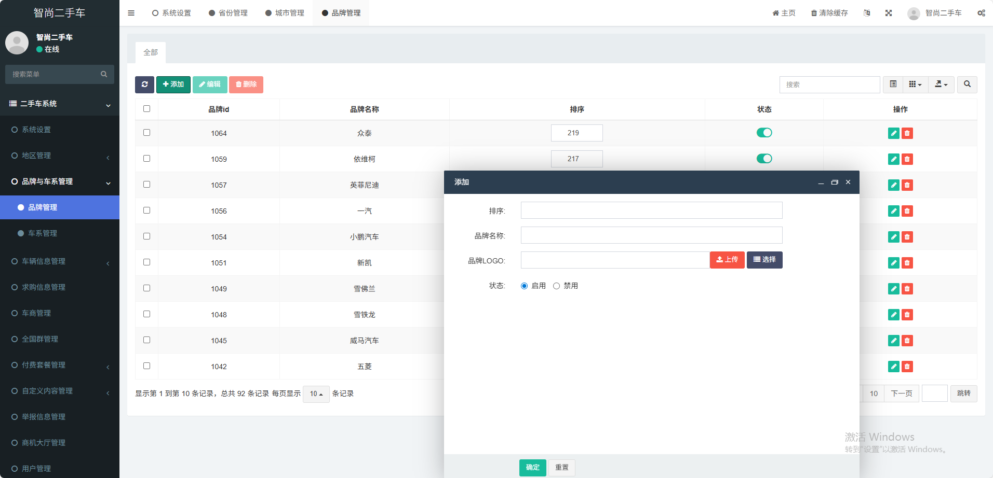Image resolution: width=993 pixels, height=478 pixels.
Task: Click the search magnifier button beside table search
Action: click(967, 85)
